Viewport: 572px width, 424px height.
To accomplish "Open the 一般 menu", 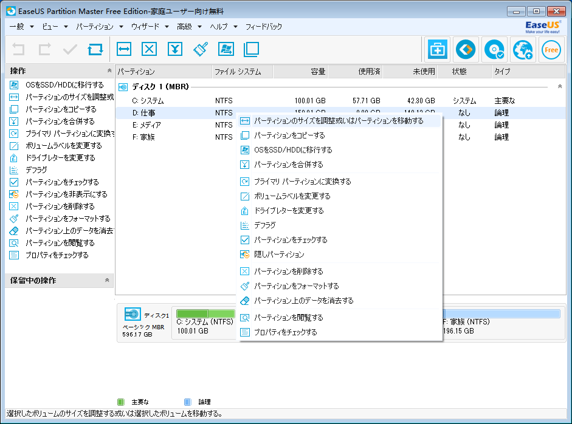I will tap(17, 27).
